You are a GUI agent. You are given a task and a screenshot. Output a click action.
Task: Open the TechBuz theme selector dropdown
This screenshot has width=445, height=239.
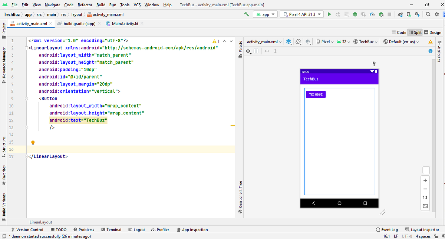click(x=365, y=42)
